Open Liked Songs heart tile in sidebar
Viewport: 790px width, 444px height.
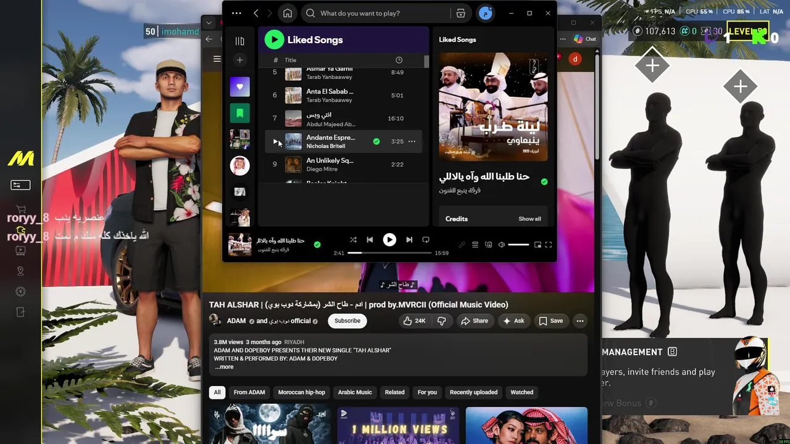(240, 87)
